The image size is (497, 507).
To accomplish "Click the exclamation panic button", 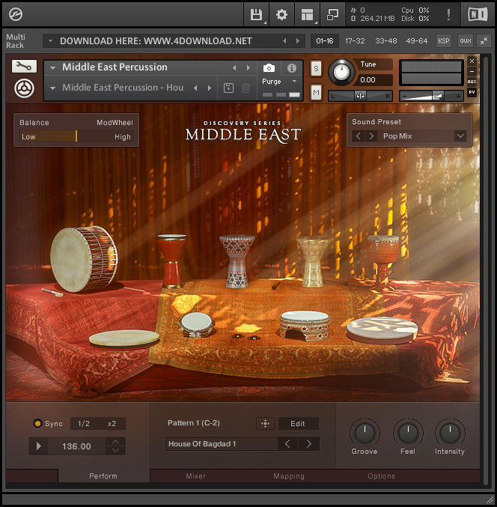I will point(448,14).
